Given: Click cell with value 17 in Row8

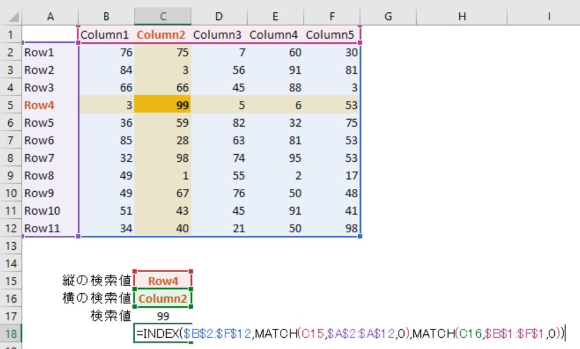Looking at the screenshot, I should (332, 175).
